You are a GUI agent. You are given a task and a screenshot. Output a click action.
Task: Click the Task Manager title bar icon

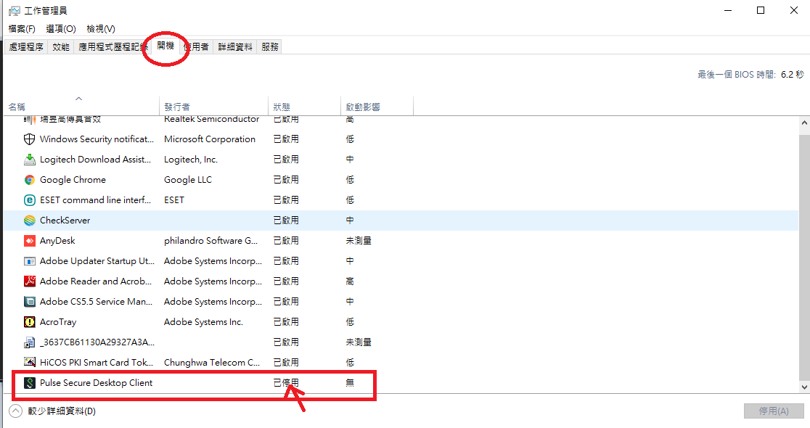pyautogui.click(x=14, y=11)
